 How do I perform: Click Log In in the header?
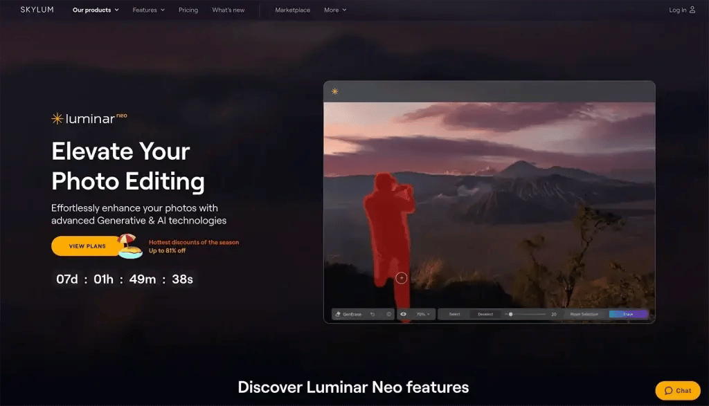click(x=677, y=10)
